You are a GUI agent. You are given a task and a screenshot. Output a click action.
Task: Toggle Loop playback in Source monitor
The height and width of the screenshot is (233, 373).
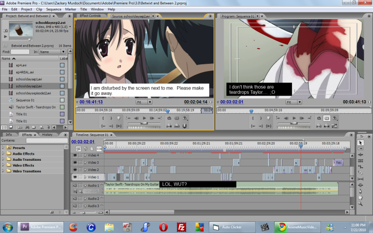pos(169,118)
